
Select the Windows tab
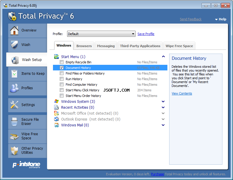(64, 45)
